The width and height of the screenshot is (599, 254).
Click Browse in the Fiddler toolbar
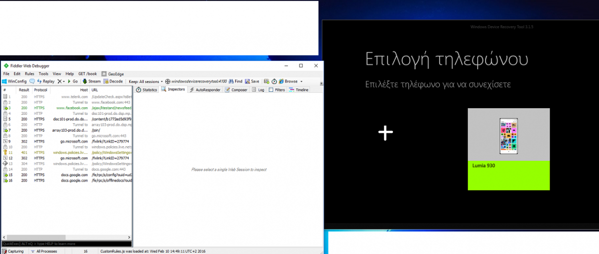pos(288,81)
